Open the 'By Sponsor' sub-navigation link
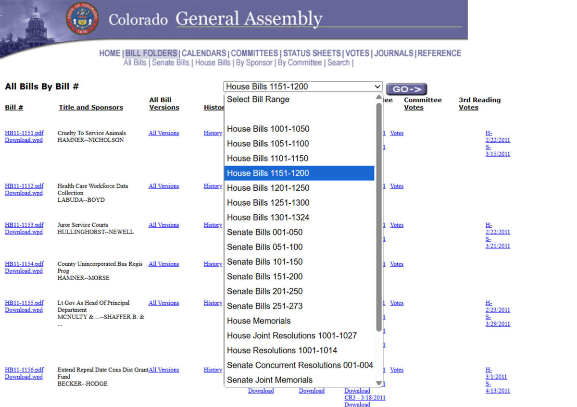 pyautogui.click(x=254, y=63)
